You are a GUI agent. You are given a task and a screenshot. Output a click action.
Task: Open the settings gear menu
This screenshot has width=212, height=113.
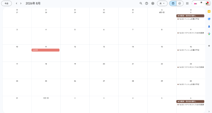point(153,3)
